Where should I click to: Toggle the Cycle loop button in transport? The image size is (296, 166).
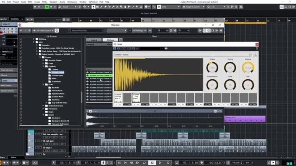pos(144,163)
